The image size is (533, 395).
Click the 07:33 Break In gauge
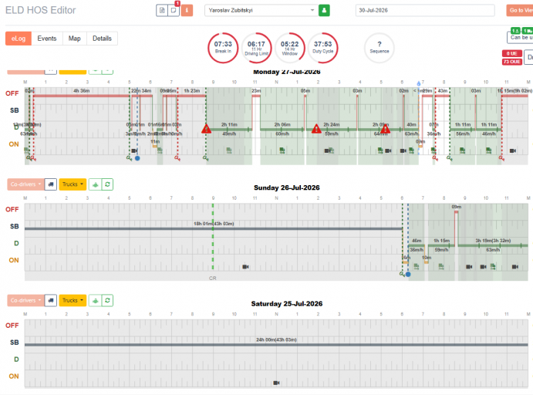(x=223, y=48)
